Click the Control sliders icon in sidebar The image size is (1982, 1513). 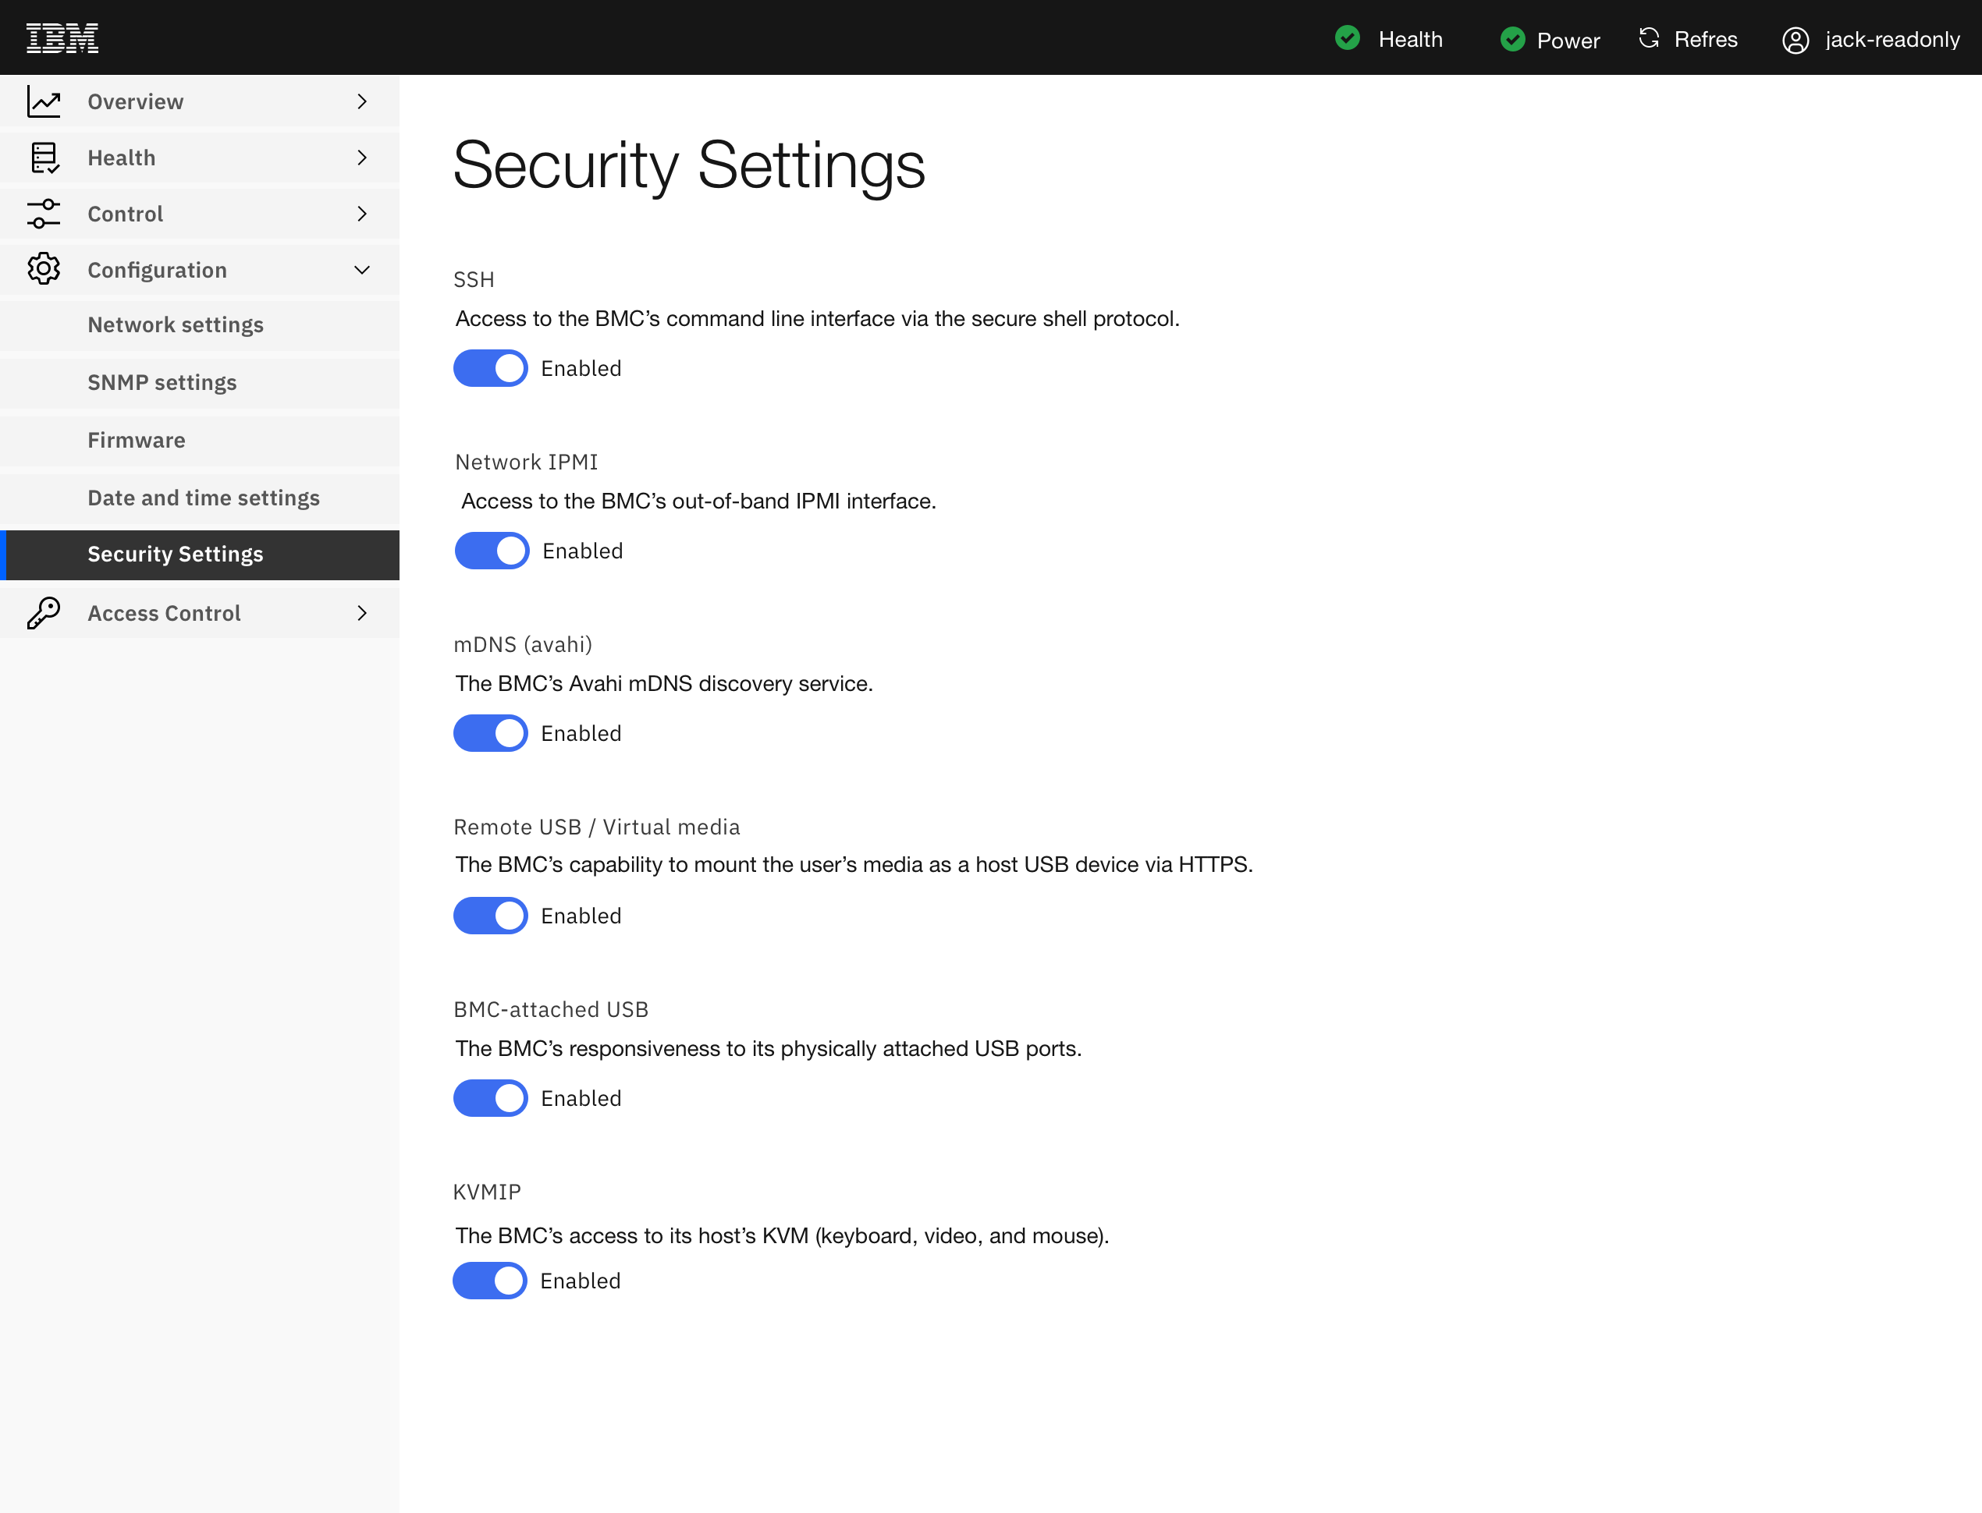[44, 214]
